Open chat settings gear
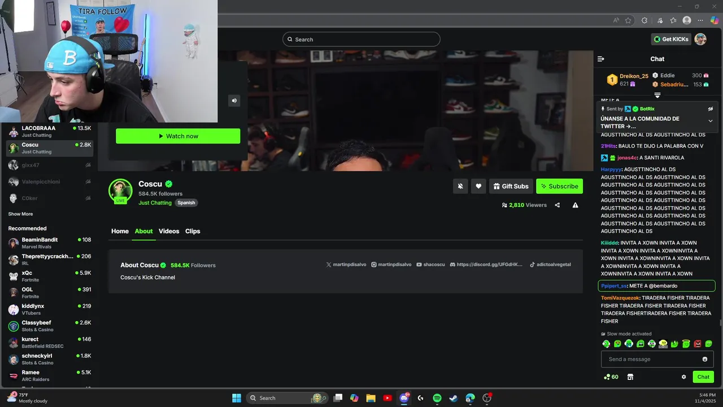This screenshot has height=407, width=723. [683, 377]
